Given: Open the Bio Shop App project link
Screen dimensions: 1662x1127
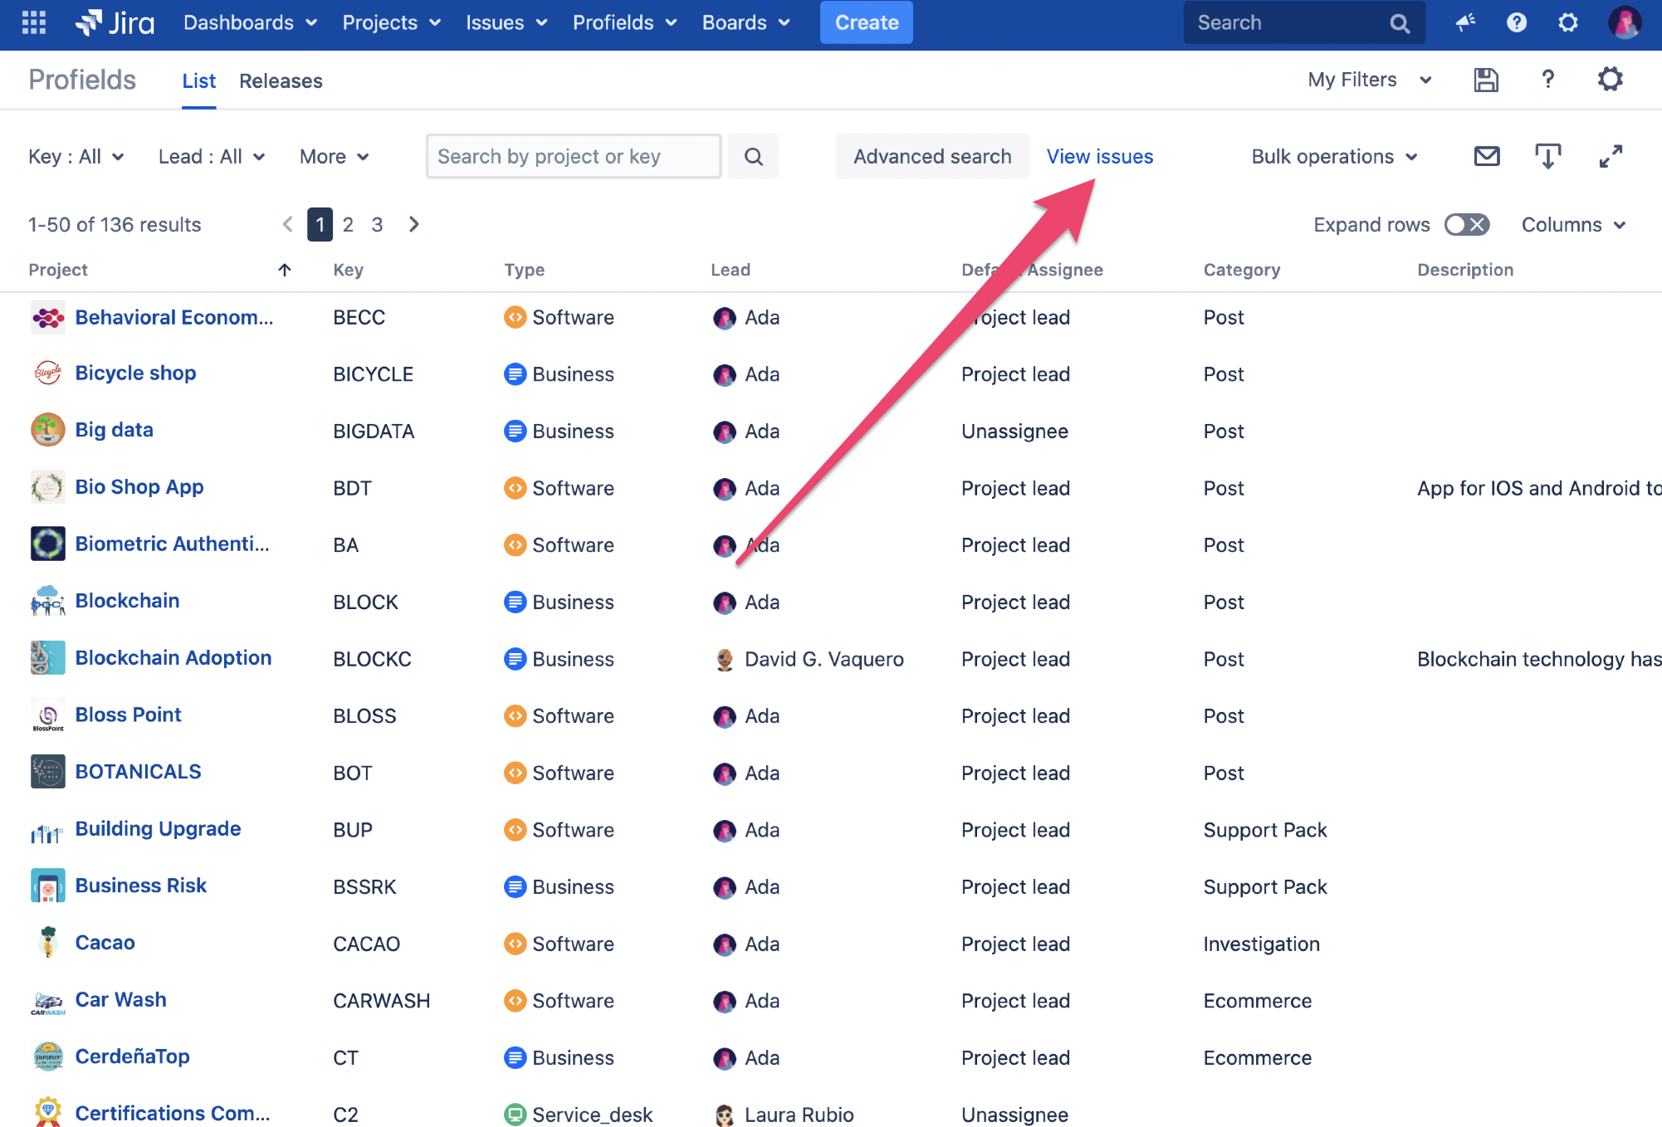Looking at the screenshot, I should coord(139,487).
